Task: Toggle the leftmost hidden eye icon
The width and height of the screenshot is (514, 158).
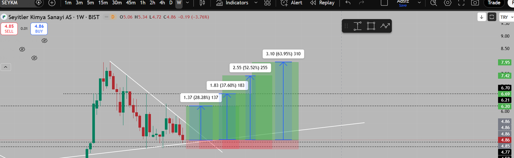Action: pos(22,50)
